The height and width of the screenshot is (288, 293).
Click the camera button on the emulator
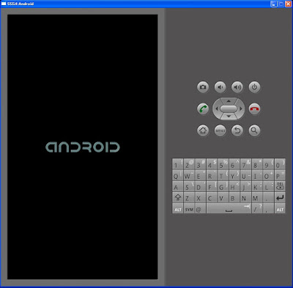(203, 87)
